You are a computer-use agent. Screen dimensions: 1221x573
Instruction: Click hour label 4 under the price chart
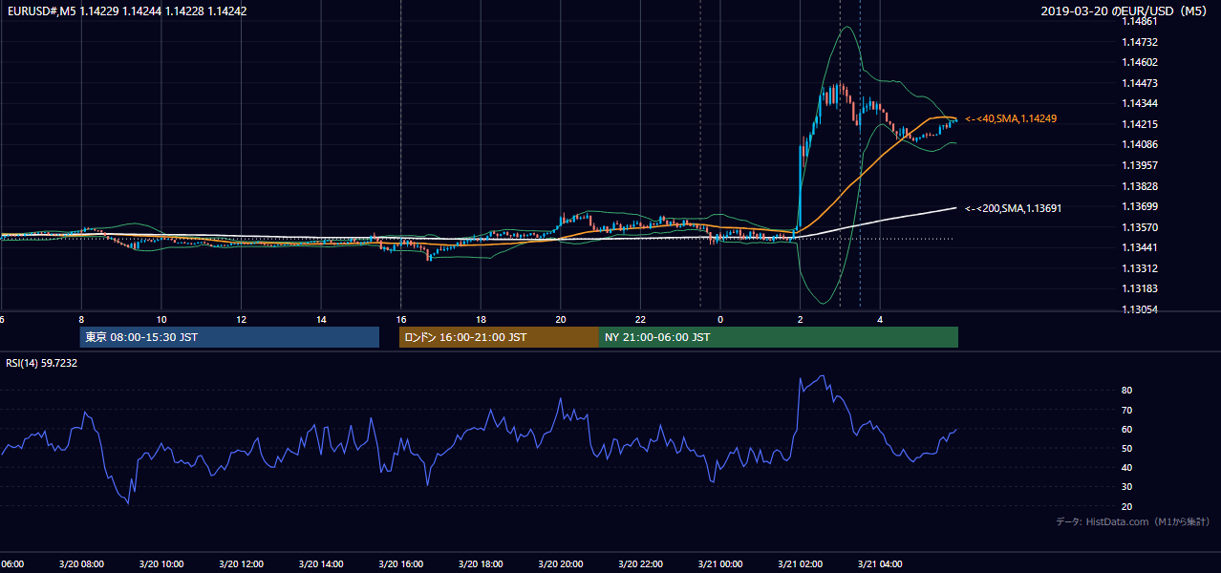point(880,319)
